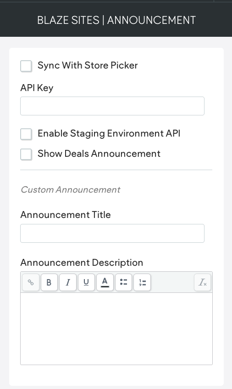This screenshot has width=232, height=389.
Task: Click into the Announcement Title field
Action: pyautogui.click(x=112, y=233)
